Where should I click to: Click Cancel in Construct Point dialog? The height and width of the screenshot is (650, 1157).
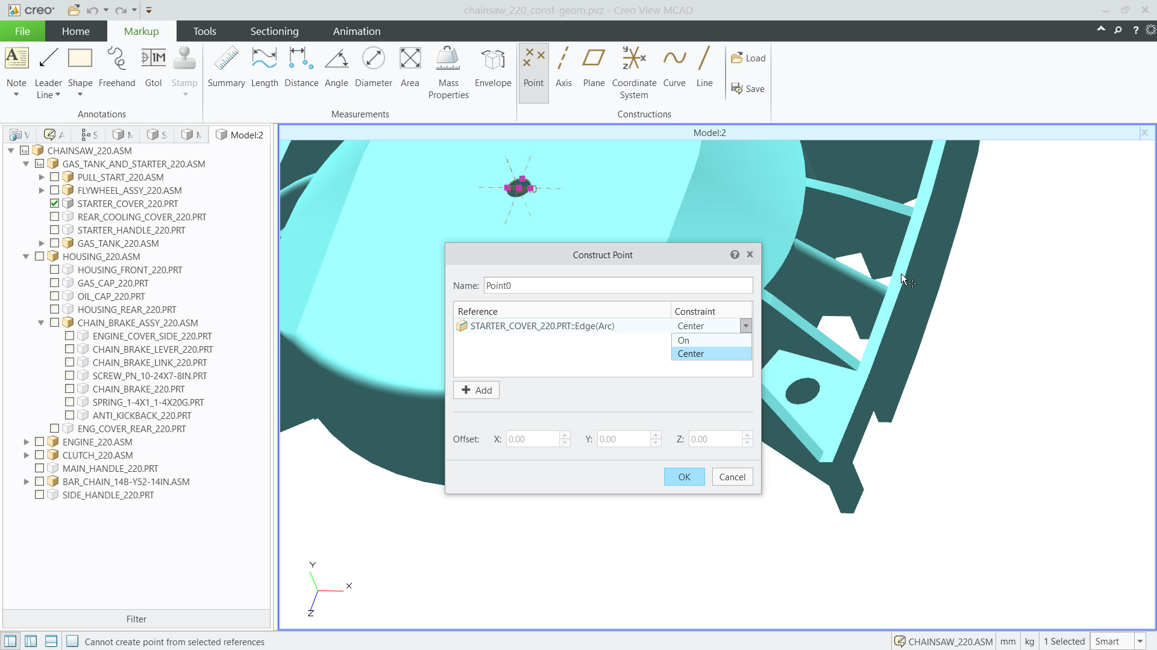[x=732, y=477]
